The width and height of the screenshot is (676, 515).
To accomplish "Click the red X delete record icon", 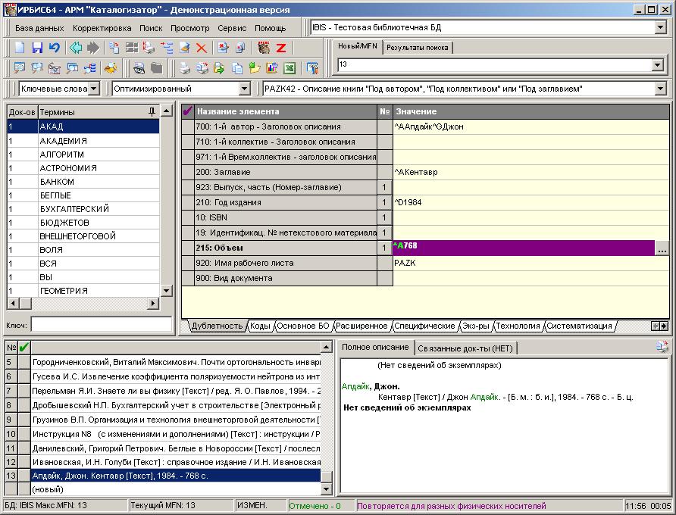I will click(x=202, y=48).
